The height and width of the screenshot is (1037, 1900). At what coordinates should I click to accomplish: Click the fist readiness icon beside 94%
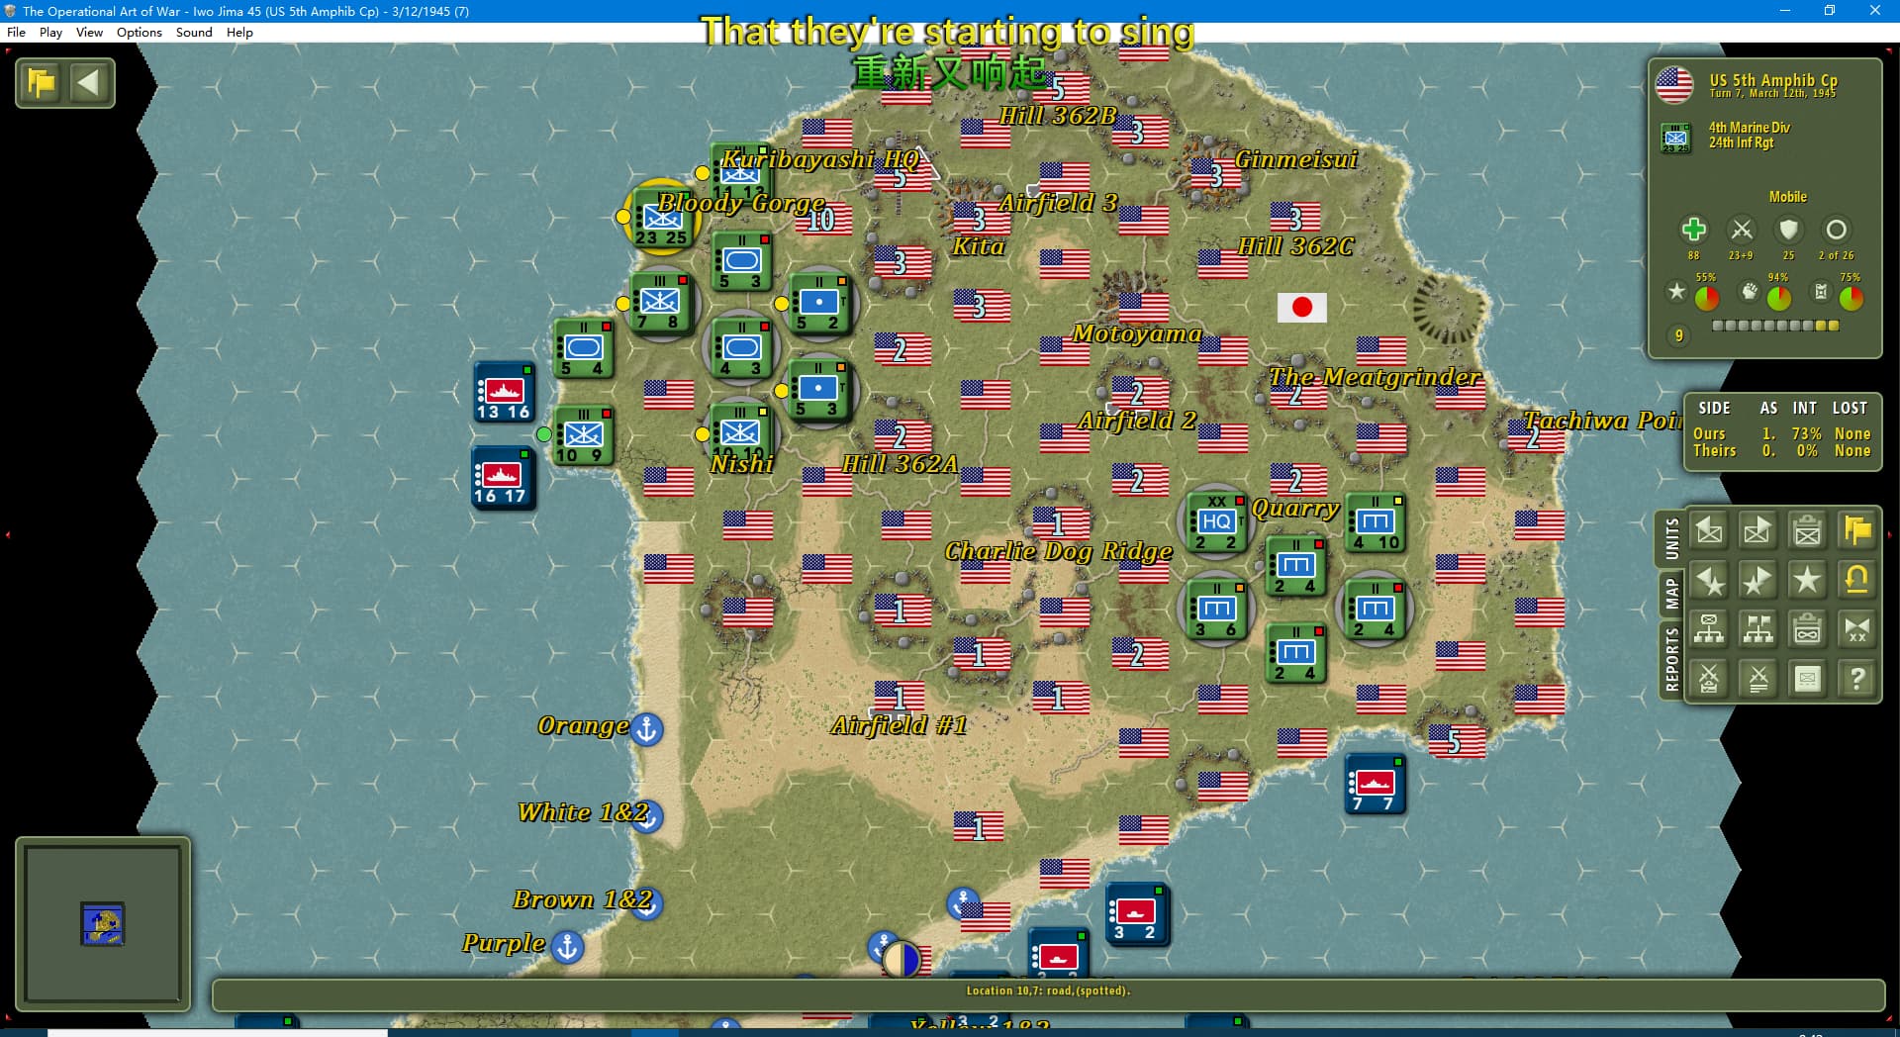coord(1750,292)
